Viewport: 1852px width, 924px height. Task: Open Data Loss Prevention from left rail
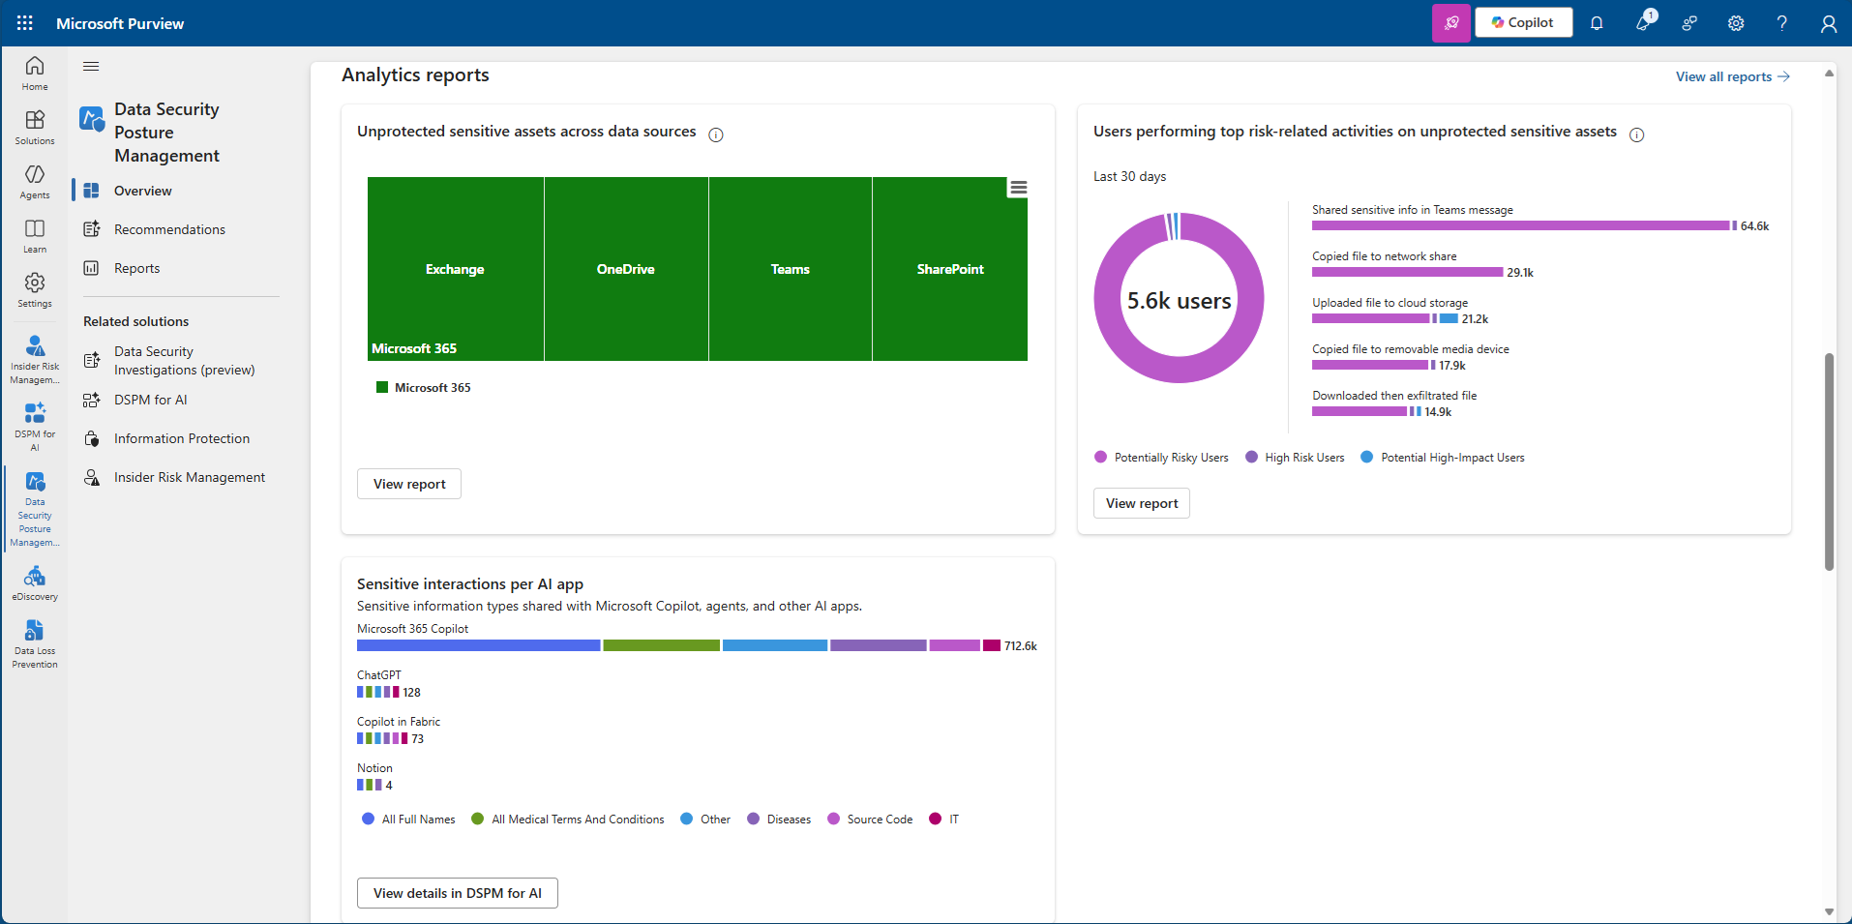point(35,643)
